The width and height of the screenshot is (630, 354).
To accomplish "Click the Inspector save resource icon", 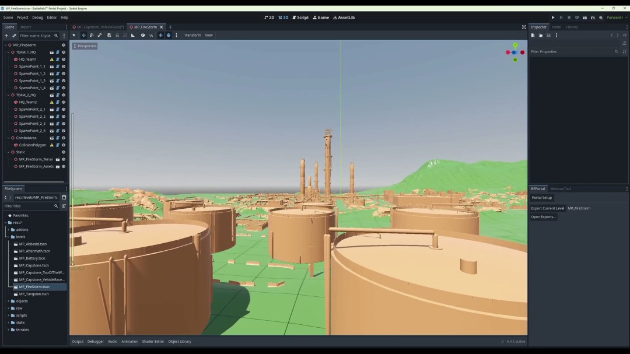I will click(548, 35).
